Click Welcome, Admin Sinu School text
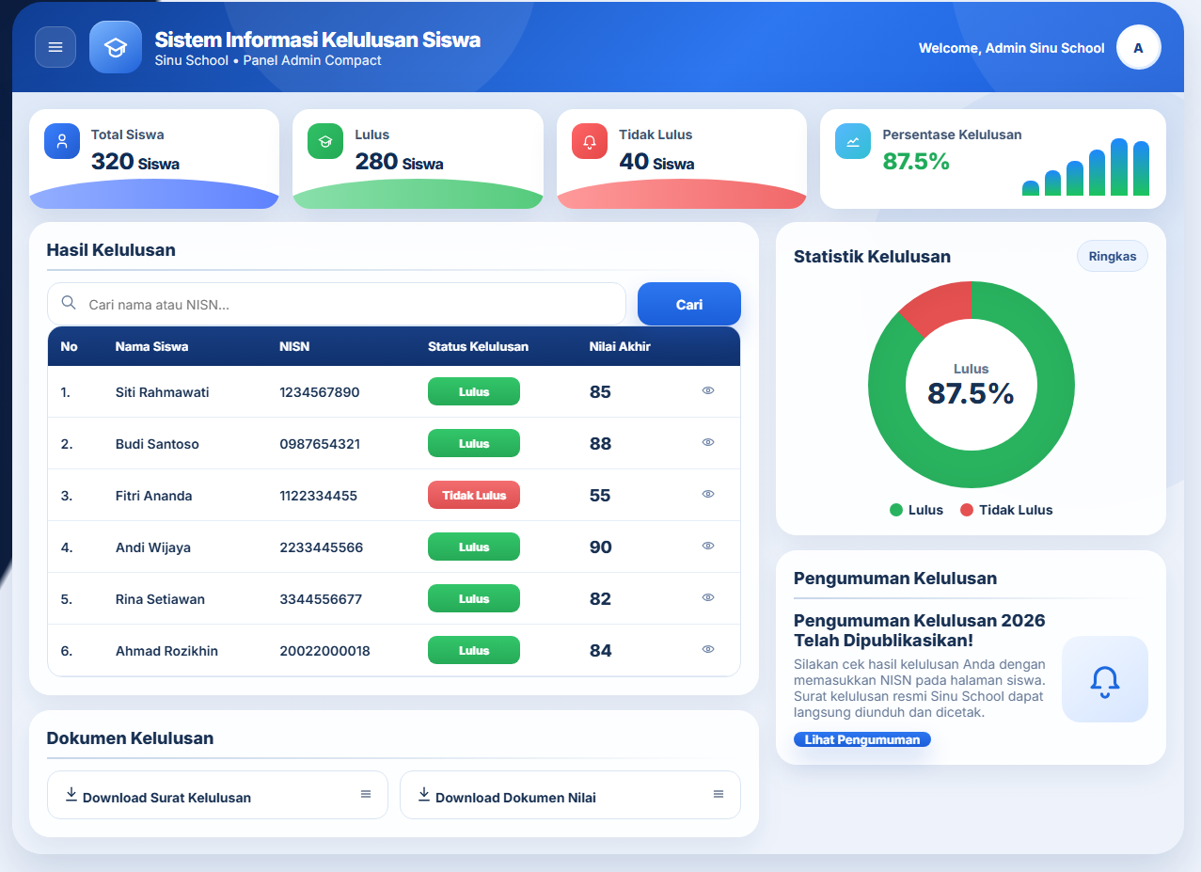 1011,48
